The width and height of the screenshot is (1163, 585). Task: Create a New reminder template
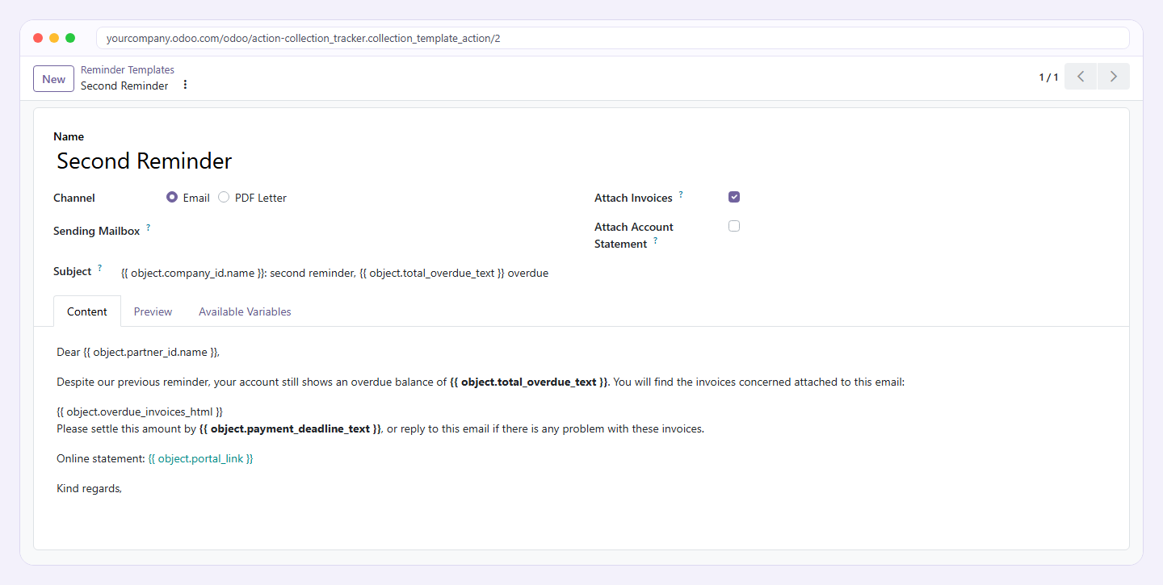tap(54, 79)
